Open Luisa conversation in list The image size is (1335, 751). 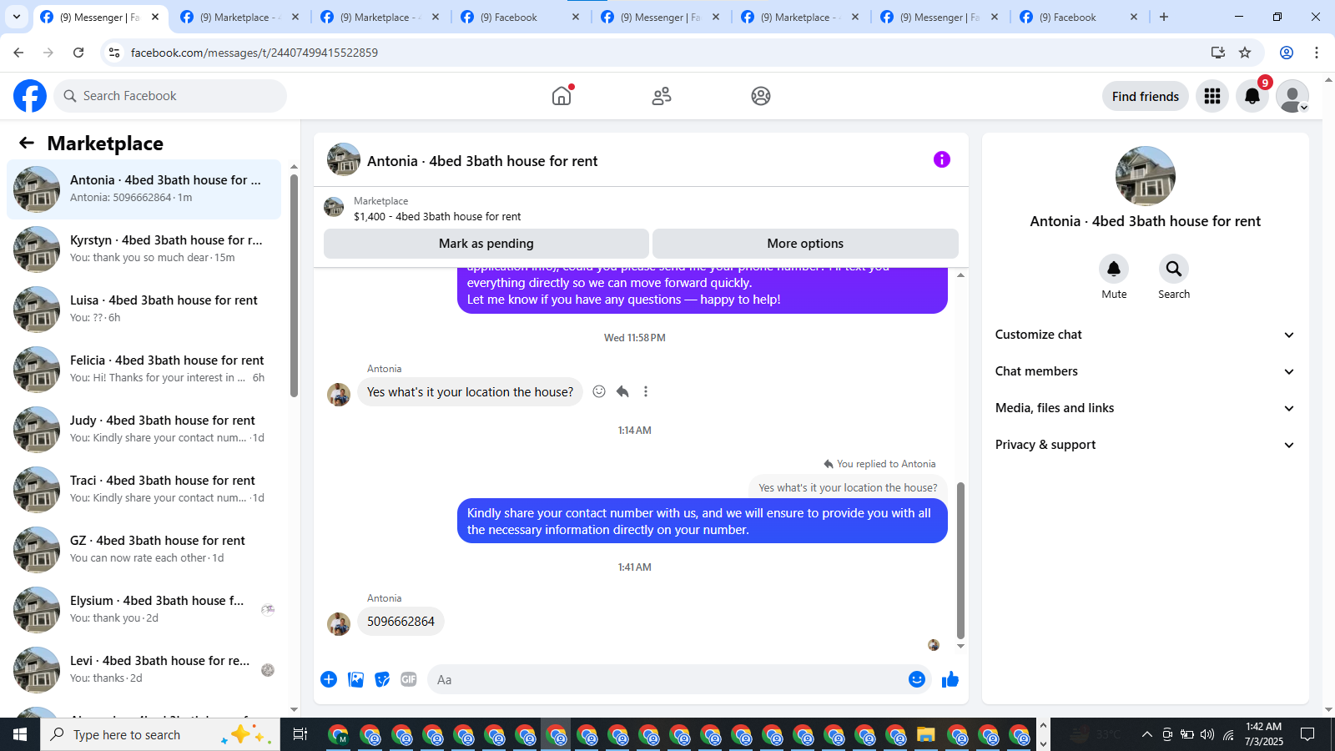click(144, 309)
